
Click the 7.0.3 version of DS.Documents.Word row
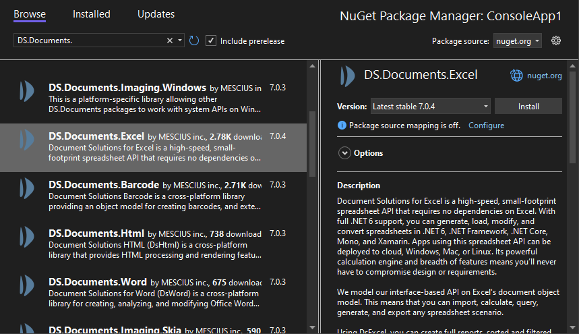(x=278, y=281)
